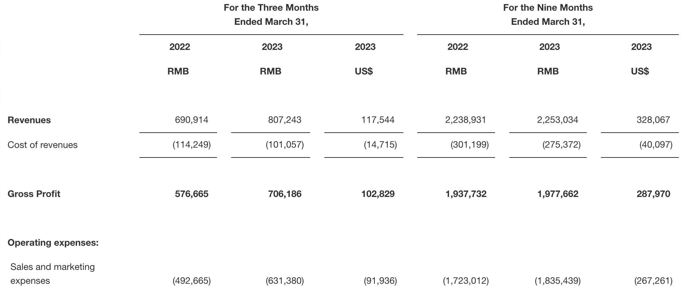Select the 2,253,034 revenue cell

(x=558, y=120)
